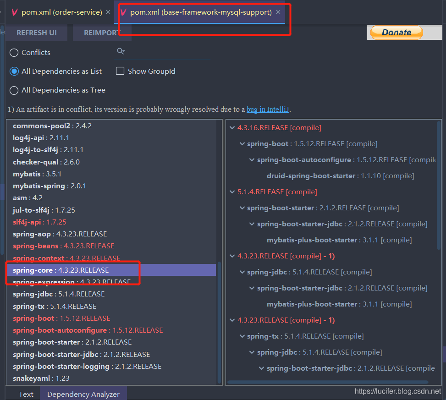This screenshot has height=400, width=446.
Task: Follow the 'bug in IntelliJ' link
Action: coord(268,109)
